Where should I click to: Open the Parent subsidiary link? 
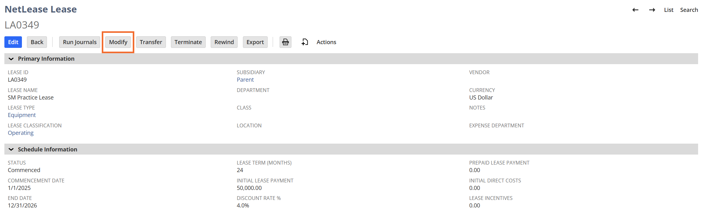click(x=245, y=80)
